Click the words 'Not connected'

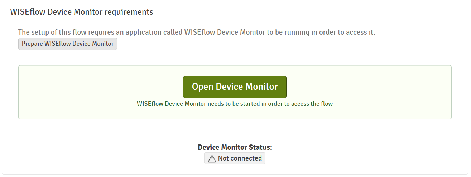click(240, 158)
